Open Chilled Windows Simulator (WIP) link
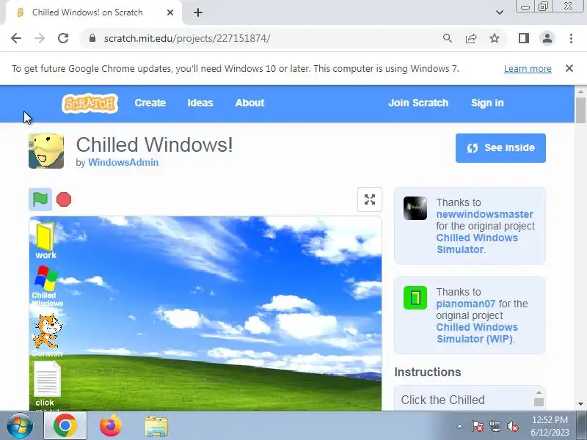The image size is (587, 440). tap(478, 333)
